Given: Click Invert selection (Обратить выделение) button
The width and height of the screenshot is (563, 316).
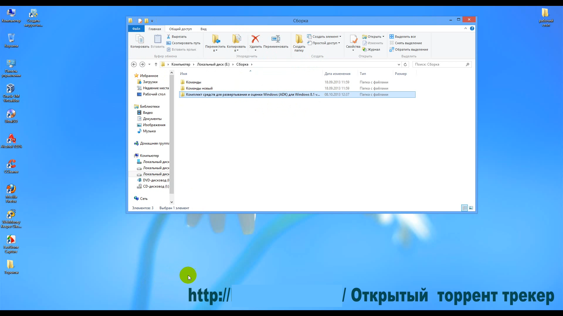Looking at the screenshot, I should point(409,49).
